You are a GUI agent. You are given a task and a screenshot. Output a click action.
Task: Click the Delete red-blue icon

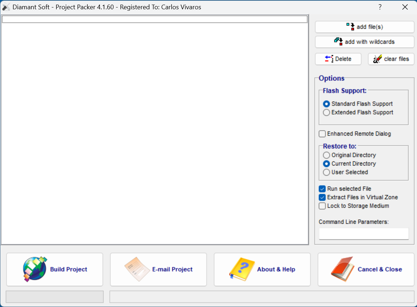[x=329, y=59]
